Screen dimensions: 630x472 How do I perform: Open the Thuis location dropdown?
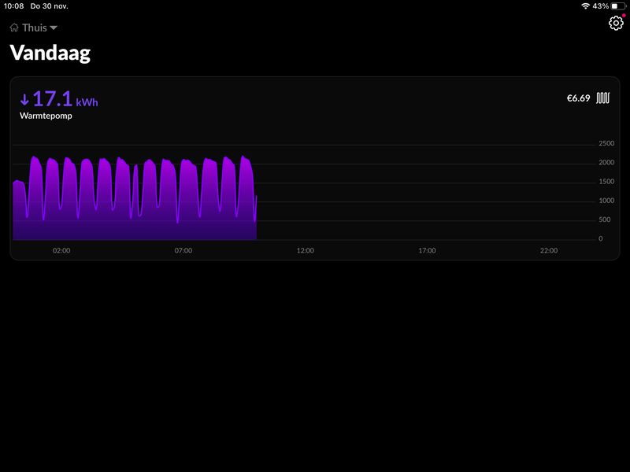click(34, 28)
